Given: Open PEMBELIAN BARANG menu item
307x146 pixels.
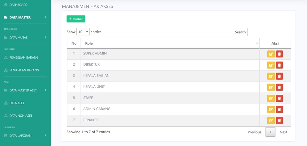Looking at the screenshot, I should coord(24,57).
